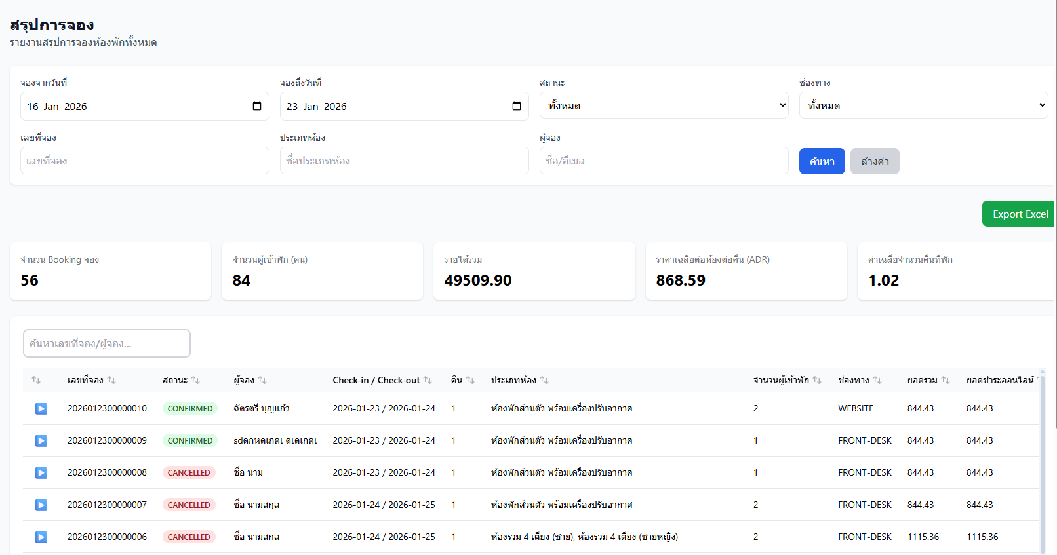The image size is (1057, 555).
Task: Select booking number 2026012300000008
Action: pyautogui.click(x=107, y=472)
